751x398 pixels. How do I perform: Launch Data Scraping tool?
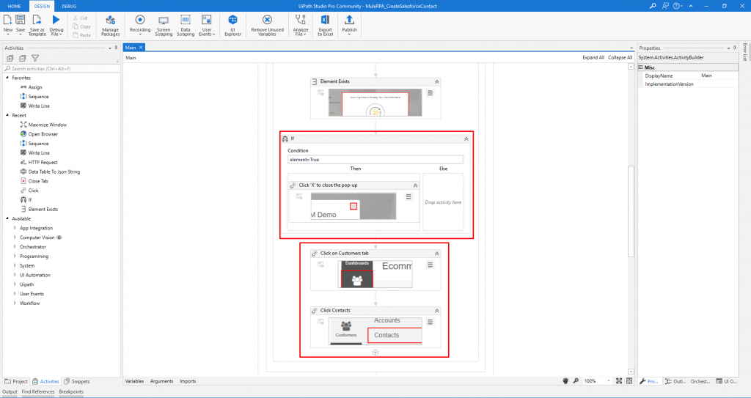186,25
